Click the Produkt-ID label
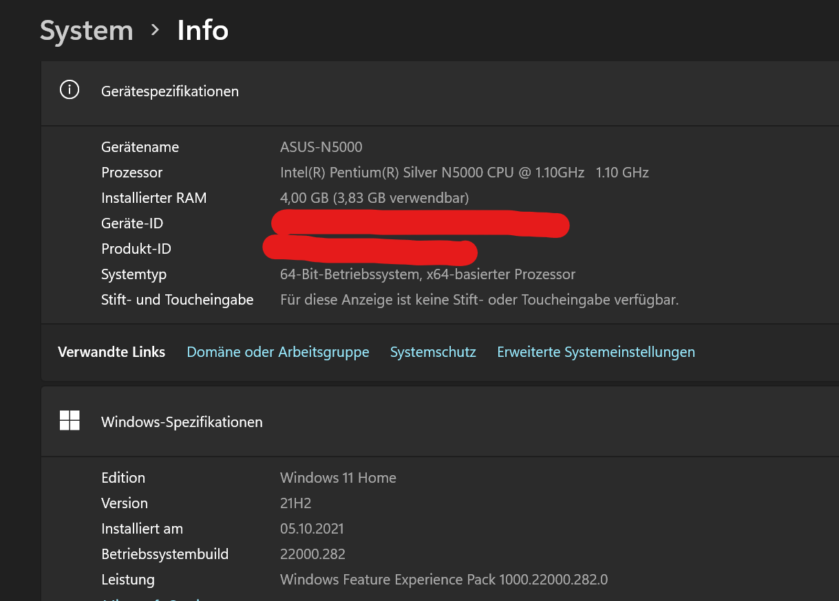The image size is (839, 601). click(136, 249)
